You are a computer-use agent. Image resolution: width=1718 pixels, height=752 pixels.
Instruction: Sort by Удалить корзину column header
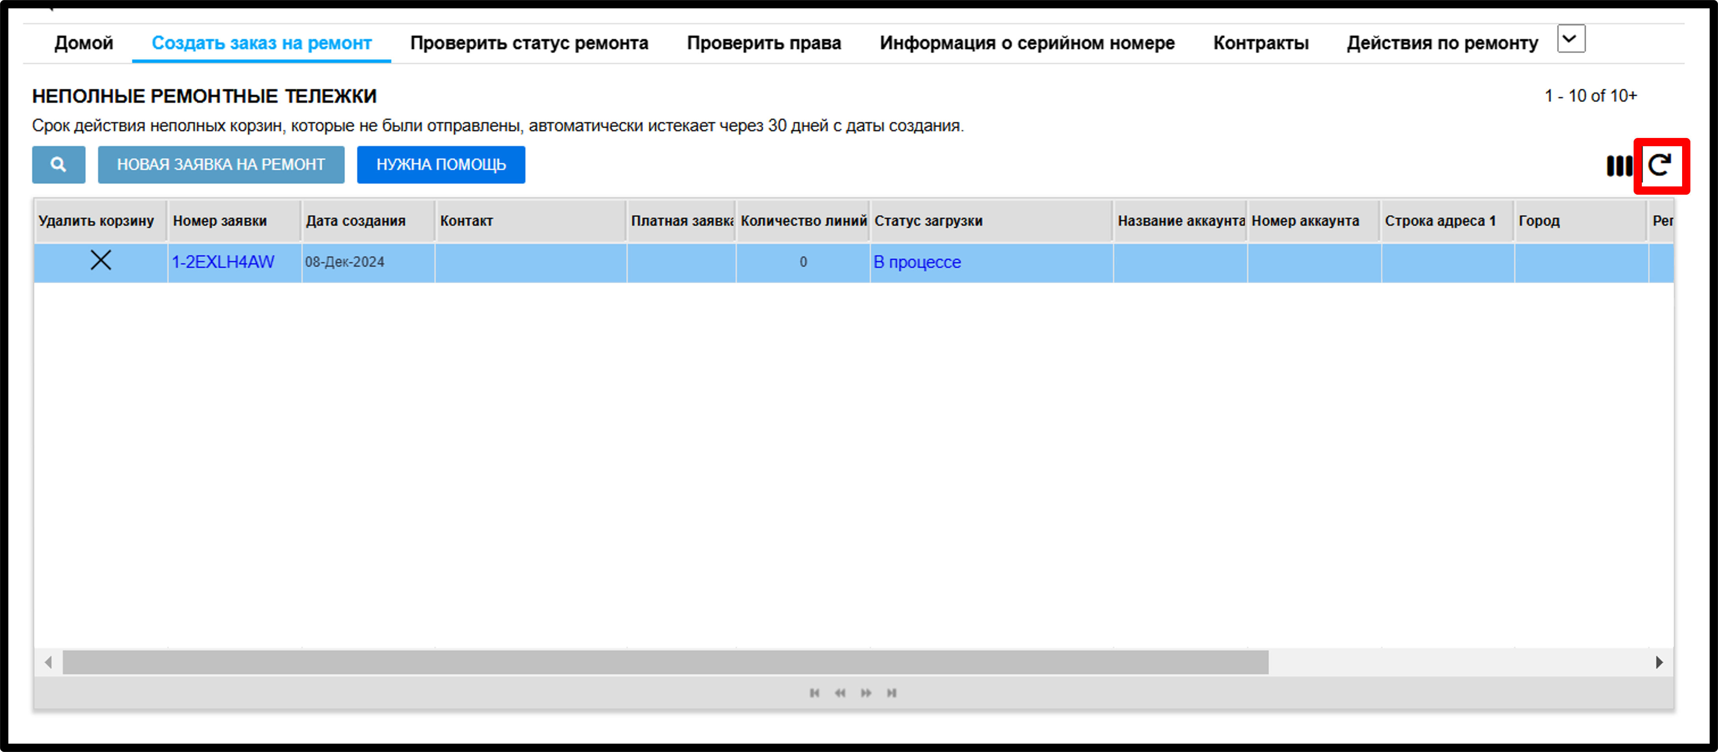tap(100, 221)
